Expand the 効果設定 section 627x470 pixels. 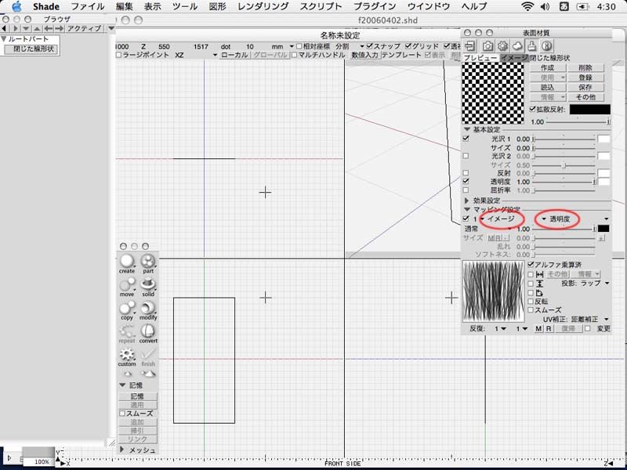[x=468, y=201]
